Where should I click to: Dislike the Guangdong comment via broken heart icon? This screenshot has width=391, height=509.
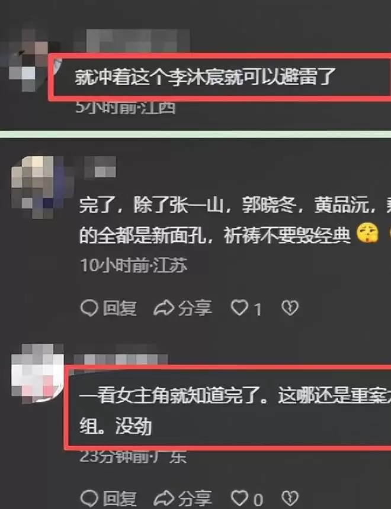coord(290,498)
